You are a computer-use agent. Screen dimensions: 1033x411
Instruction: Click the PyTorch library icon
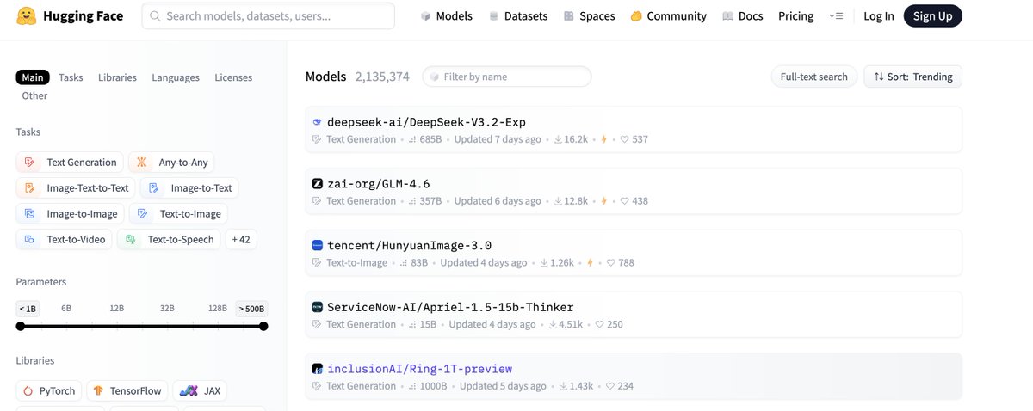point(29,391)
